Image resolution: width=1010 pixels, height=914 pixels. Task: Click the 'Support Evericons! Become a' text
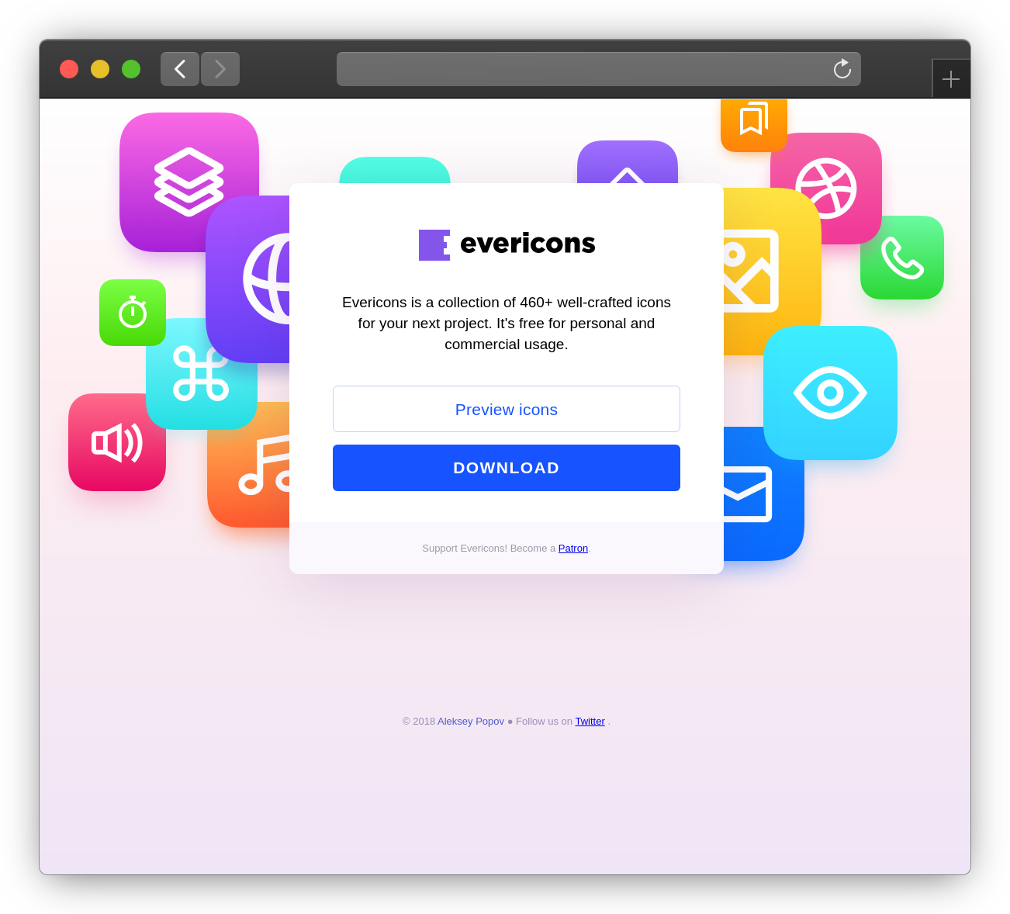489,549
